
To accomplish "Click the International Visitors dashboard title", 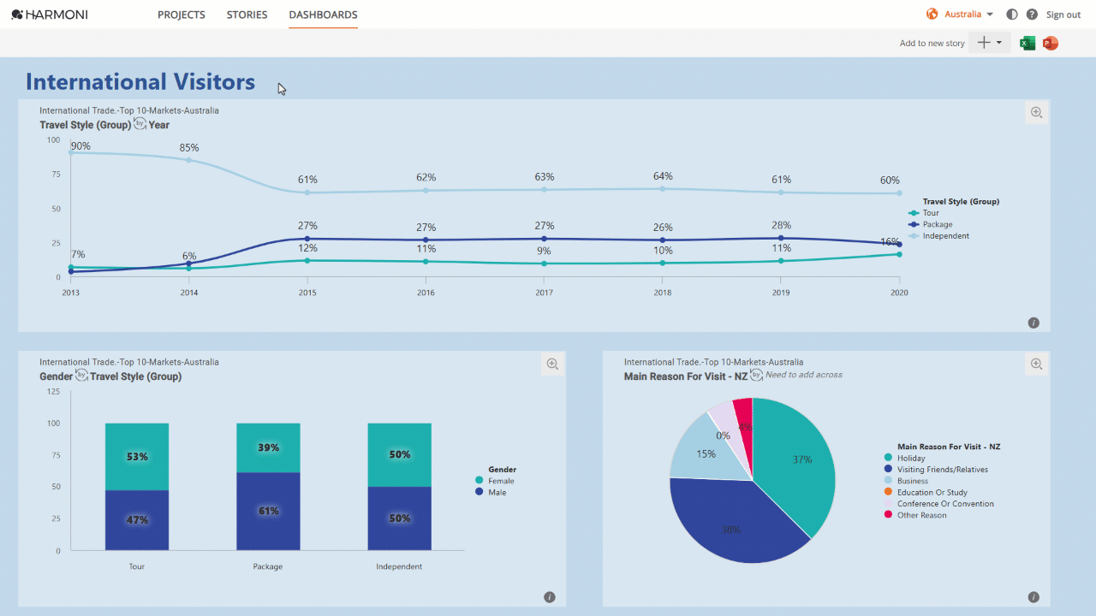I will [140, 81].
